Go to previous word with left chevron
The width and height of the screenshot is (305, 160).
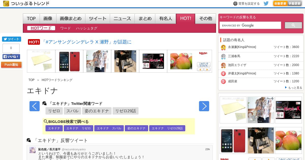tap(35, 106)
